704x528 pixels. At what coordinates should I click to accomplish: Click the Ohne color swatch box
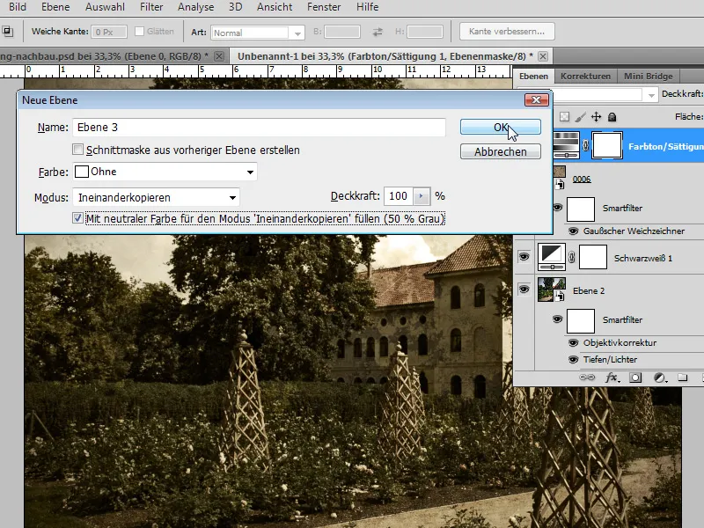coord(81,172)
